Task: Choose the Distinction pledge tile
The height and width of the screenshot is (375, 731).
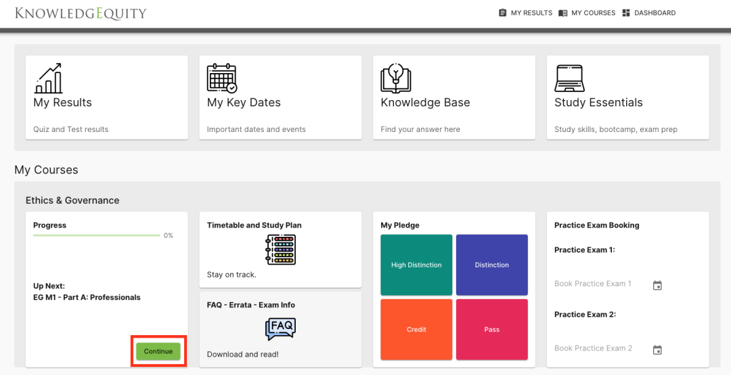Action: click(x=492, y=265)
